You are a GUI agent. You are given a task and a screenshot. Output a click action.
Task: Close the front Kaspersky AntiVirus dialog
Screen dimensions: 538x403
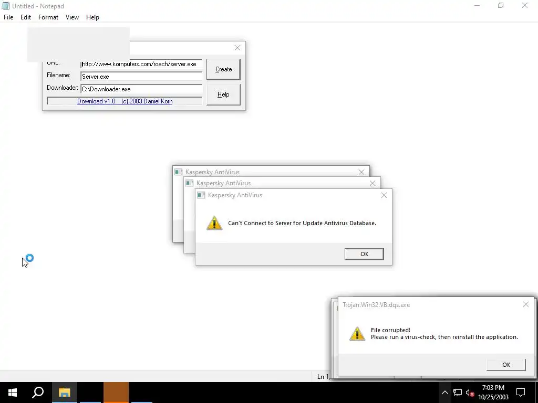384,195
